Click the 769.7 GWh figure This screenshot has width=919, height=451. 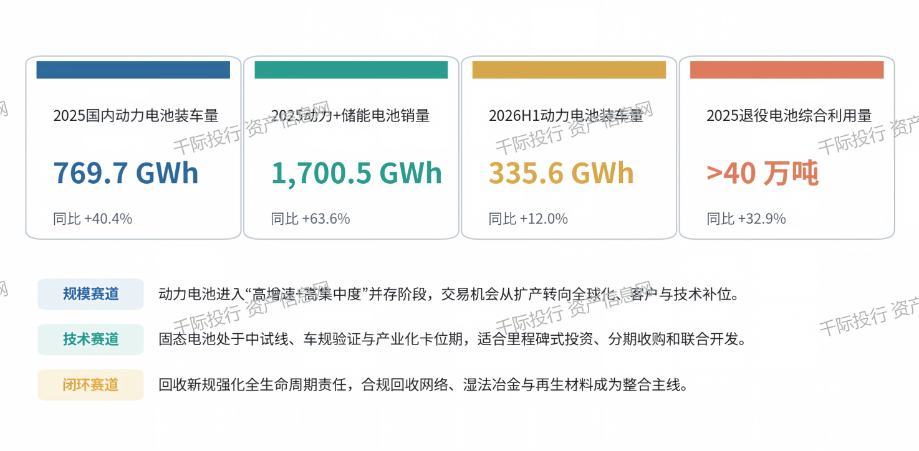(x=126, y=173)
